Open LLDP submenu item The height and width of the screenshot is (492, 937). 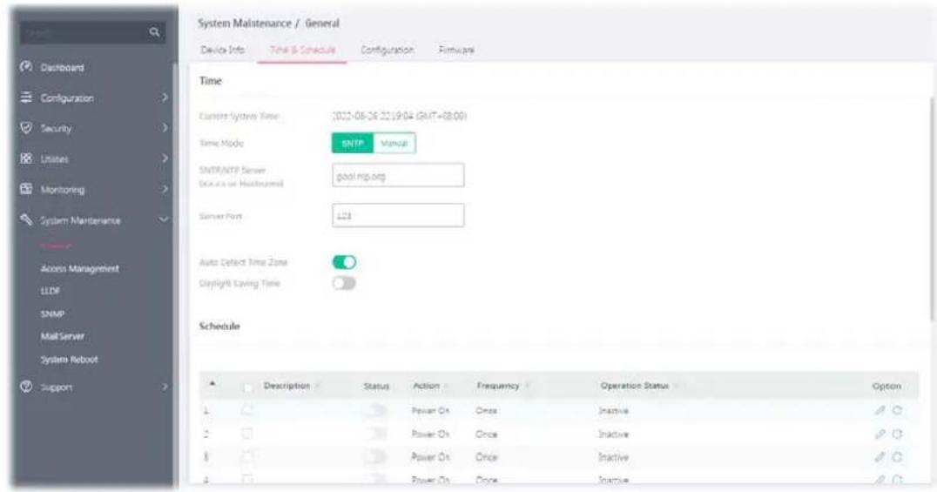point(51,291)
